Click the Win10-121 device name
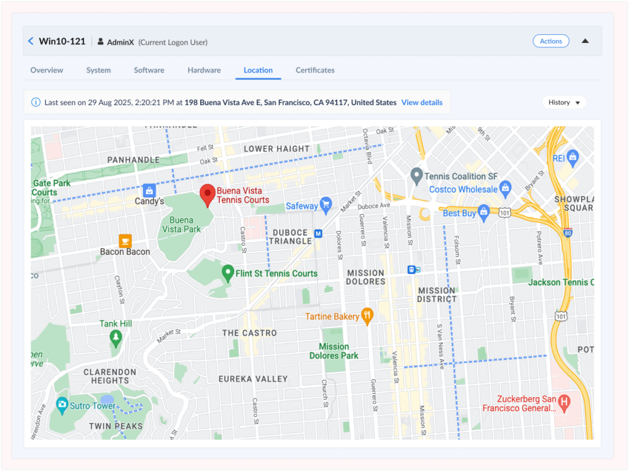Image resolution: width=629 pixels, height=471 pixels. [62, 41]
